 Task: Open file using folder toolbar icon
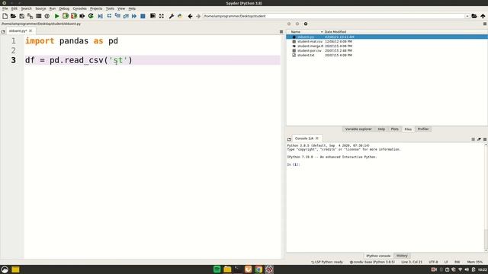[14, 16]
